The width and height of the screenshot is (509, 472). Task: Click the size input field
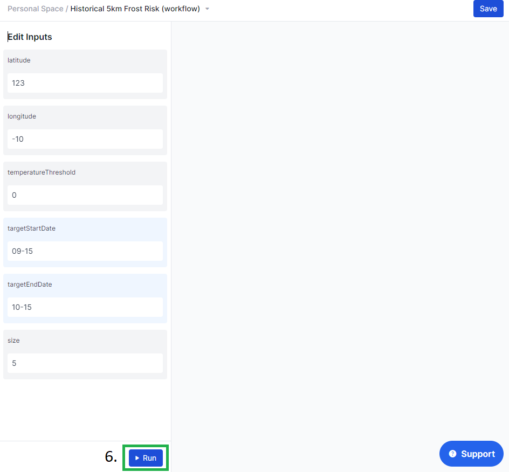point(85,363)
